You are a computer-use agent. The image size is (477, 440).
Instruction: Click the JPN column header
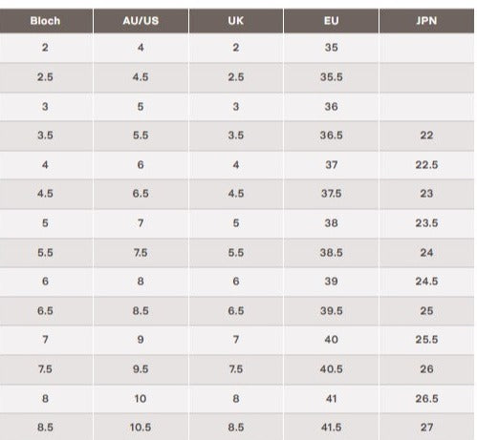coord(426,21)
